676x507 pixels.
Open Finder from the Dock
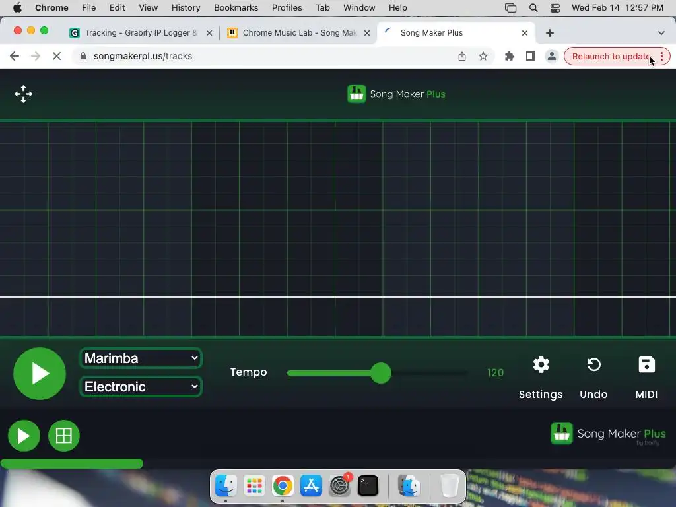(226, 486)
